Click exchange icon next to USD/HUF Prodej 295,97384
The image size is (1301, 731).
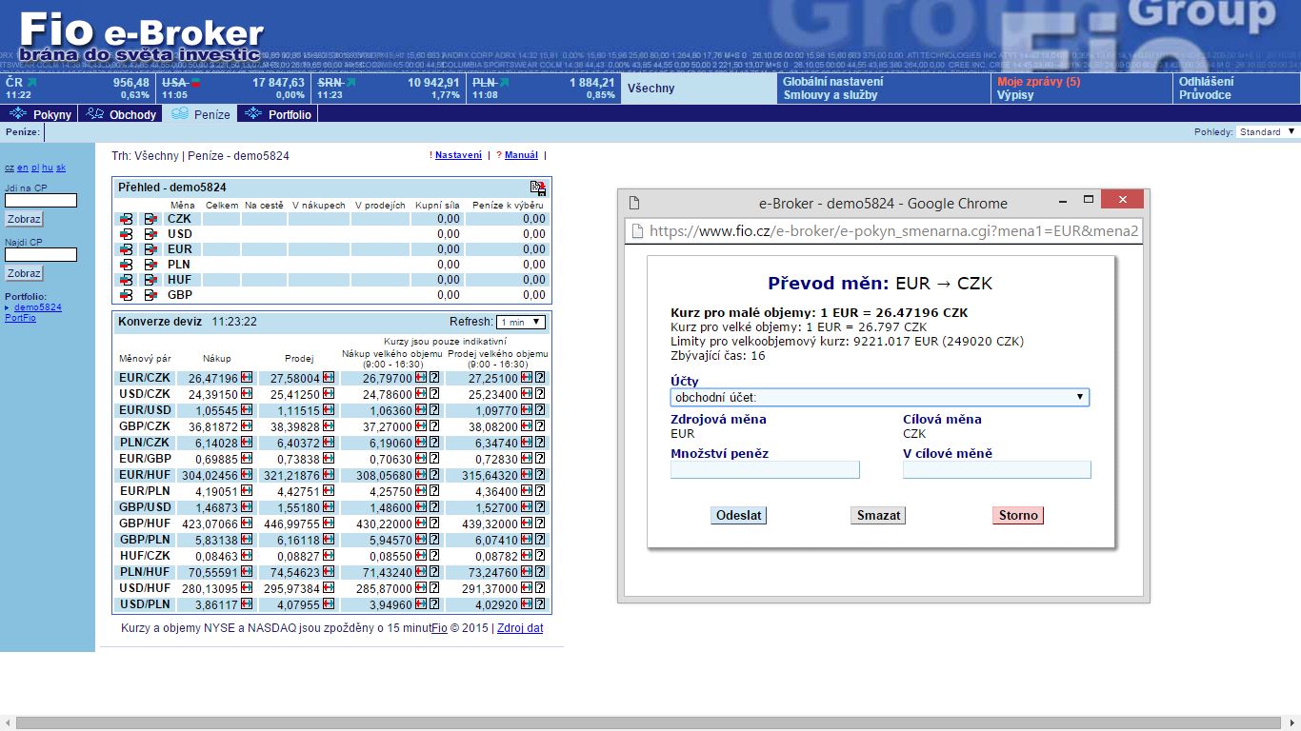(330, 588)
